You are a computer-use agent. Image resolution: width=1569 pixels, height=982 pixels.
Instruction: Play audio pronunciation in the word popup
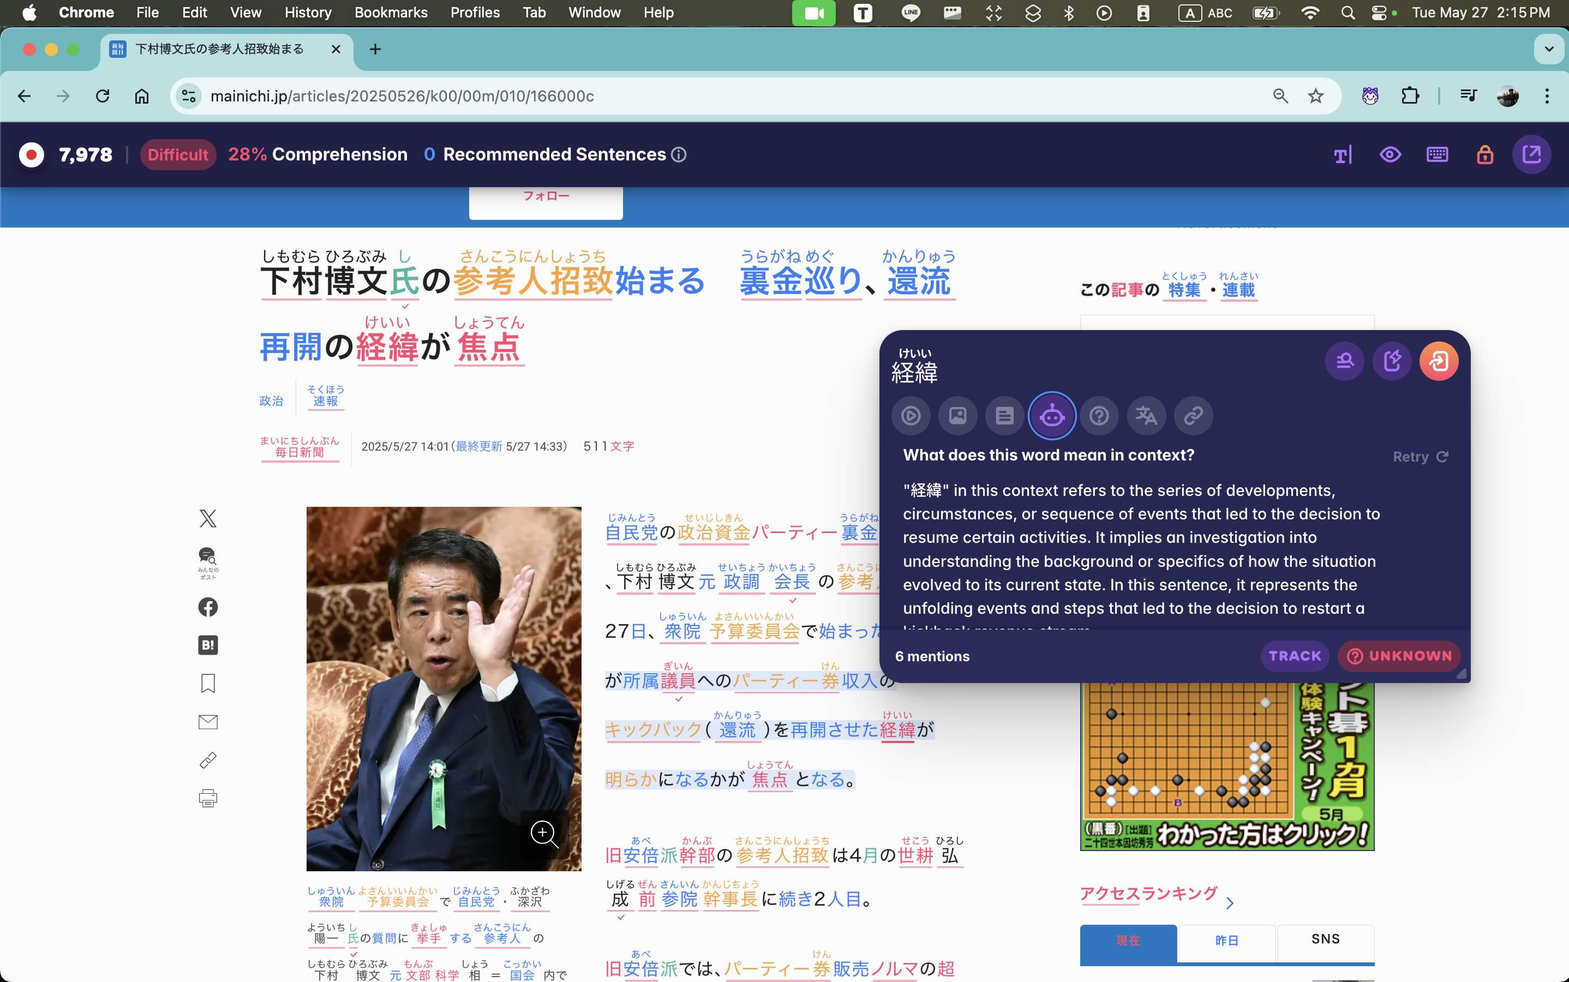click(x=911, y=416)
